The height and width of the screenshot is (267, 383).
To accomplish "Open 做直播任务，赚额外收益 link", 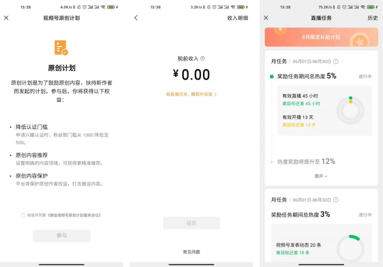I will [191, 94].
